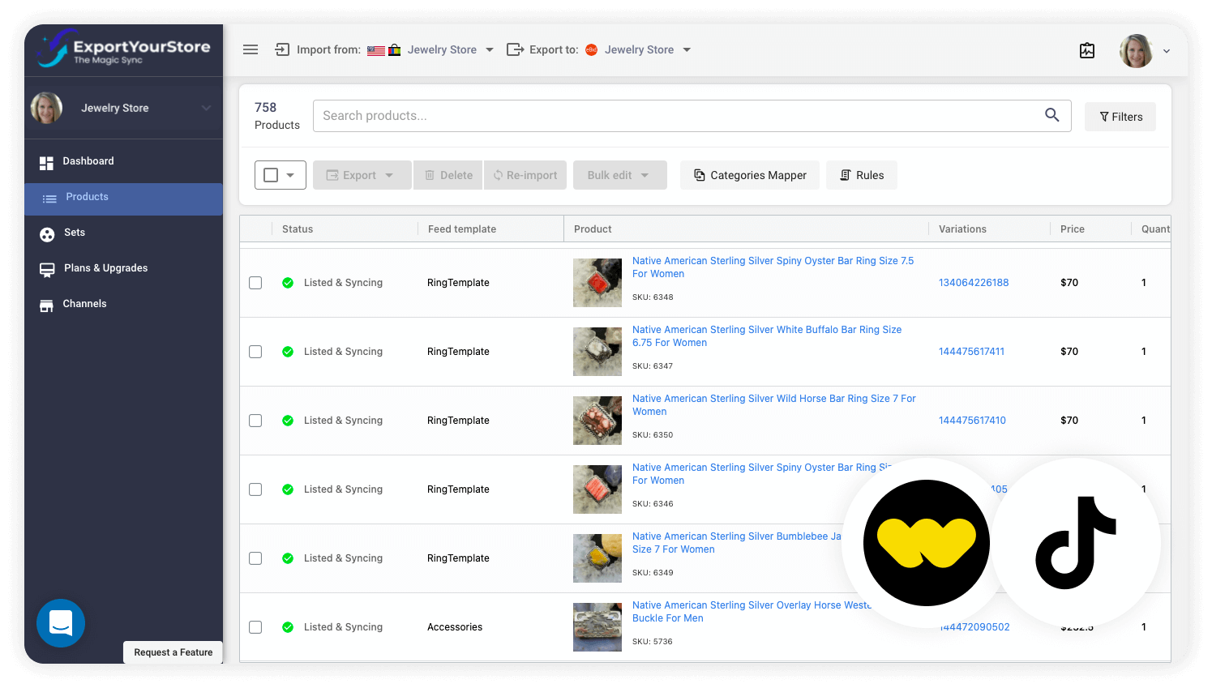
Task: Open the activity report icon in header
Action: coord(1087,50)
